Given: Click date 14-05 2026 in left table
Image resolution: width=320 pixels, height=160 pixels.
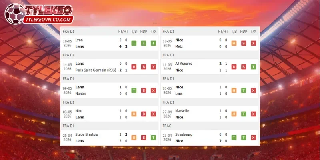Looking at the screenshot, I should [x=67, y=67].
